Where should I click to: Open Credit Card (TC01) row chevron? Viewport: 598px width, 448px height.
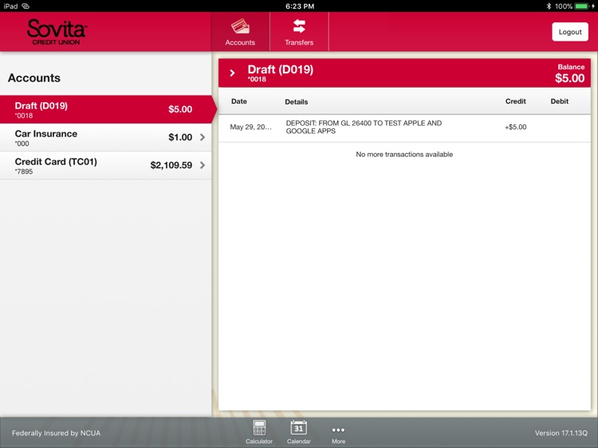203,165
